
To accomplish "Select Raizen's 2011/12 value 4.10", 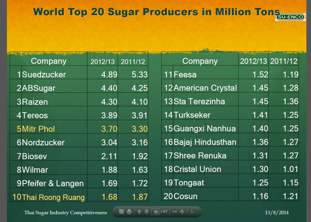I will click(140, 102).
